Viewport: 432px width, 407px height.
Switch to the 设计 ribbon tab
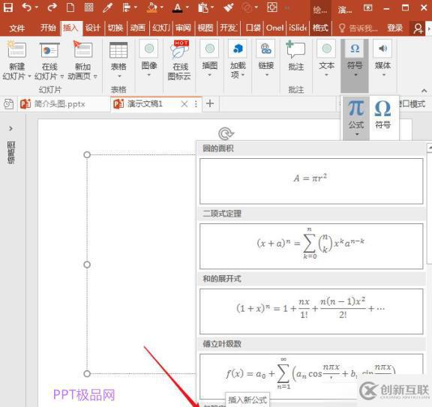[x=93, y=28]
